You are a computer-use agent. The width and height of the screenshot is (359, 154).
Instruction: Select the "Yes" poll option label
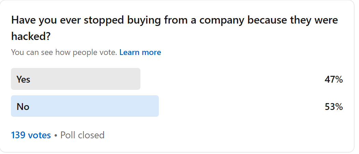pos(23,80)
